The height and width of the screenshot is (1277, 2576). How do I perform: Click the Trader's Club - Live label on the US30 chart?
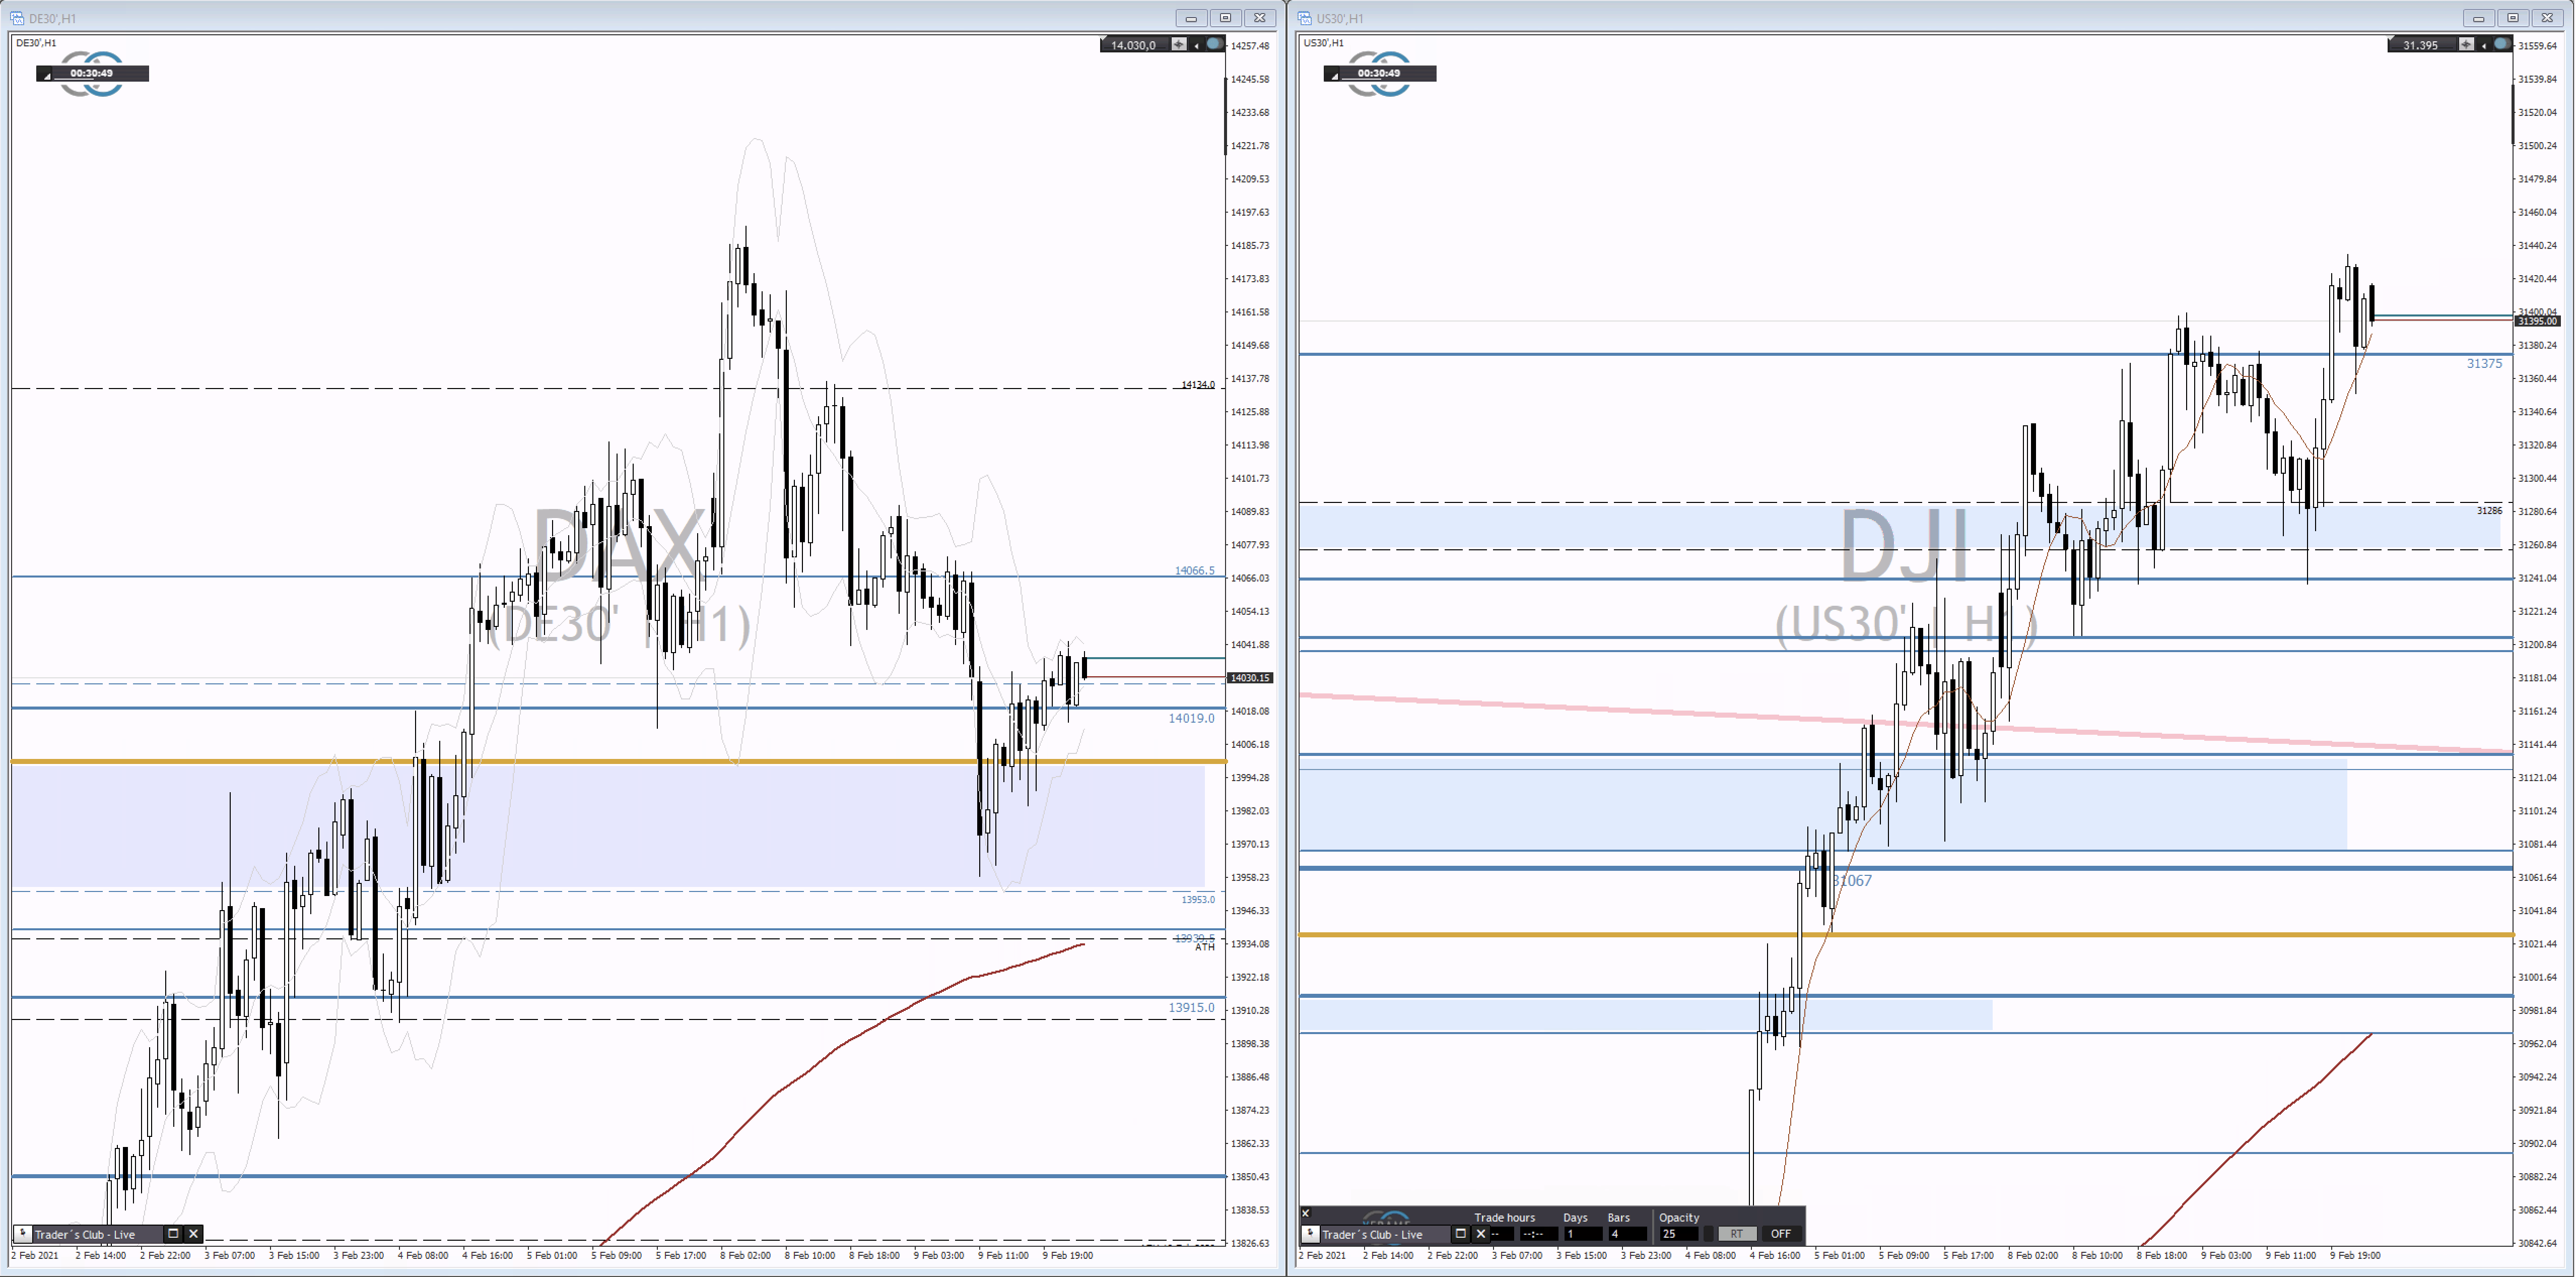pyautogui.click(x=1373, y=1235)
